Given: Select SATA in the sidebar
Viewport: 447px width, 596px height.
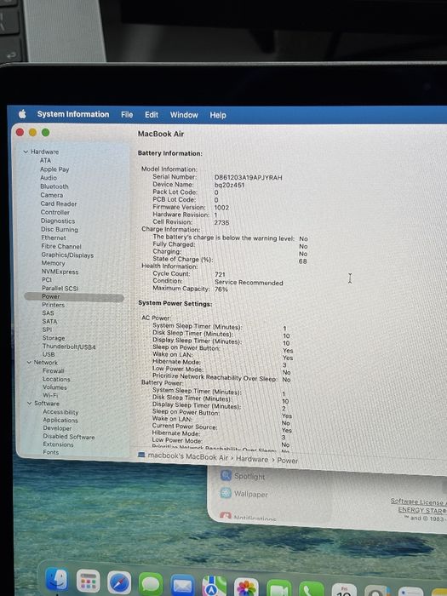Looking at the screenshot, I should pyautogui.click(x=49, y=321).
